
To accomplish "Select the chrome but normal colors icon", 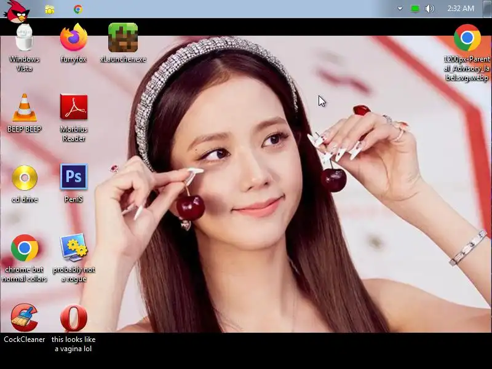I will tap(25, 248).
